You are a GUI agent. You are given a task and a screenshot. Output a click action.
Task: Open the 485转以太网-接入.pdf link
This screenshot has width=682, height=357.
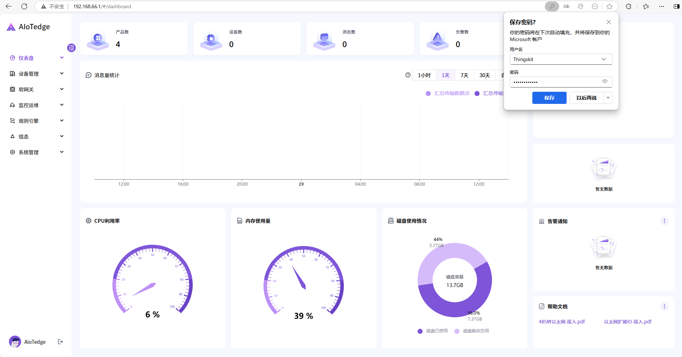(x=562, y=322)
